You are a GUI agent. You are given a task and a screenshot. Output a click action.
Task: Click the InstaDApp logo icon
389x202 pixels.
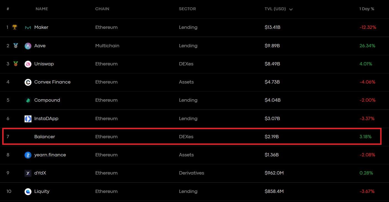point(28,119)
